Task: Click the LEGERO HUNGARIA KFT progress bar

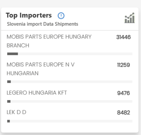Action: 70,101
